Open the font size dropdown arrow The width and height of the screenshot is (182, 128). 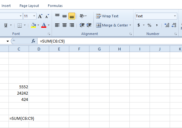coord(34,16)
